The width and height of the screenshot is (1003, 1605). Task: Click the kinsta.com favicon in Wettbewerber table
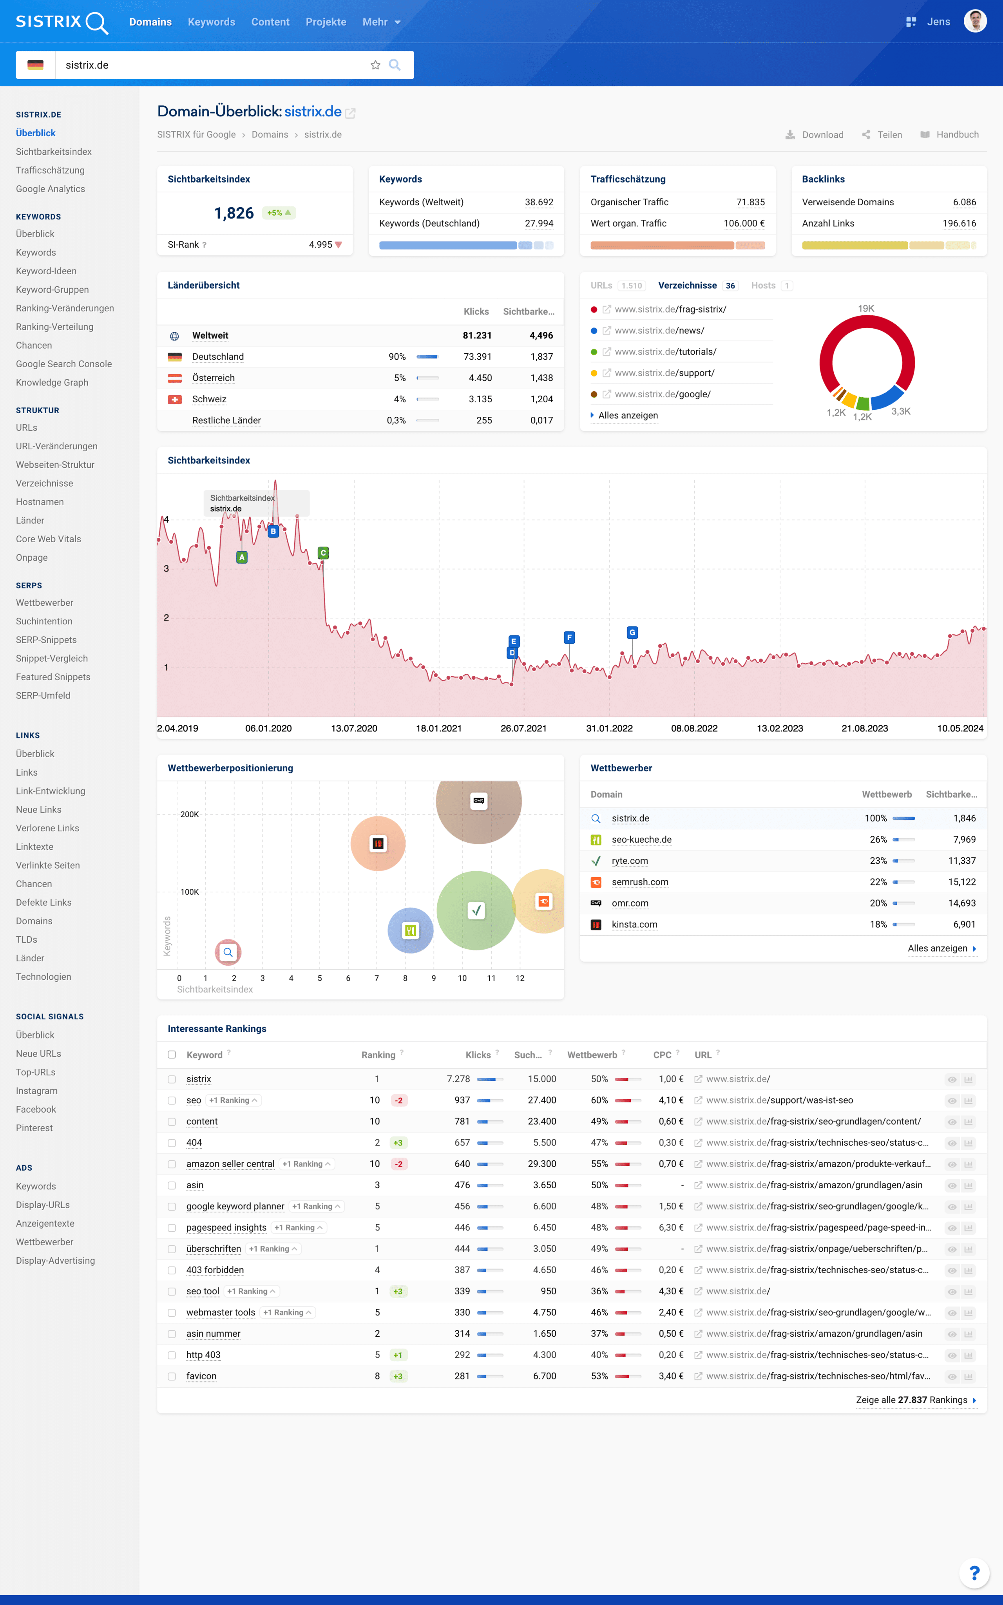point(596,925)
